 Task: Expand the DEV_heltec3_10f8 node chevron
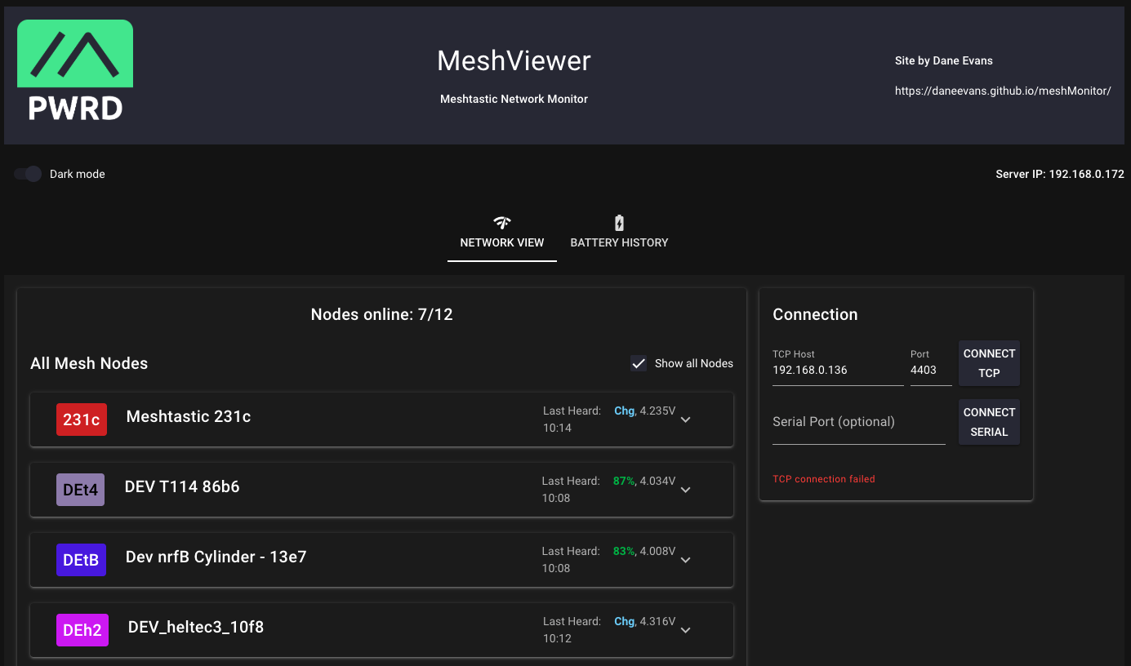686,630
